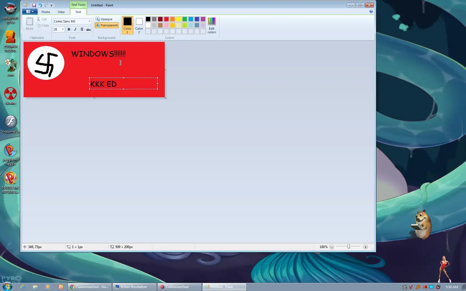Switch to Screen Resolution taskbar button

point(135,287)
